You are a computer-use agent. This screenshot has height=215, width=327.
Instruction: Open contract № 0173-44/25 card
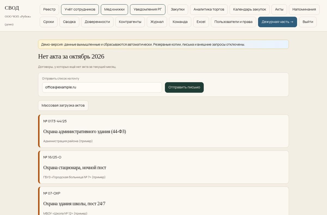click(163, 131)
